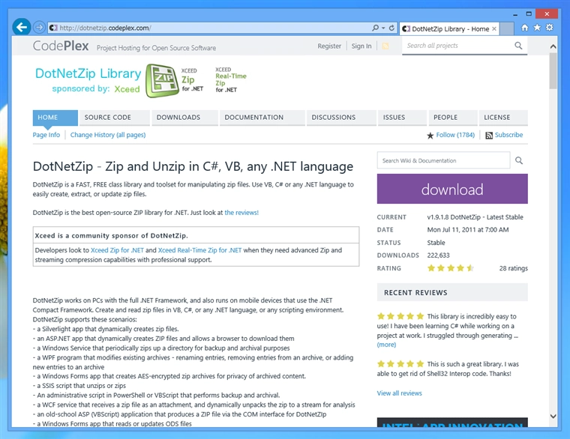Click the Sign In link
This screenshot has height=439, width=570.
coord(361,46)
